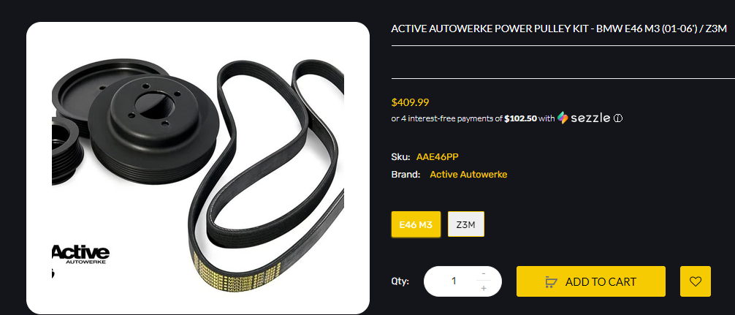Viewport: 735px width, 315px height.
Task: Click the ADD TO CART button text
Action: (x=601, y=281)
